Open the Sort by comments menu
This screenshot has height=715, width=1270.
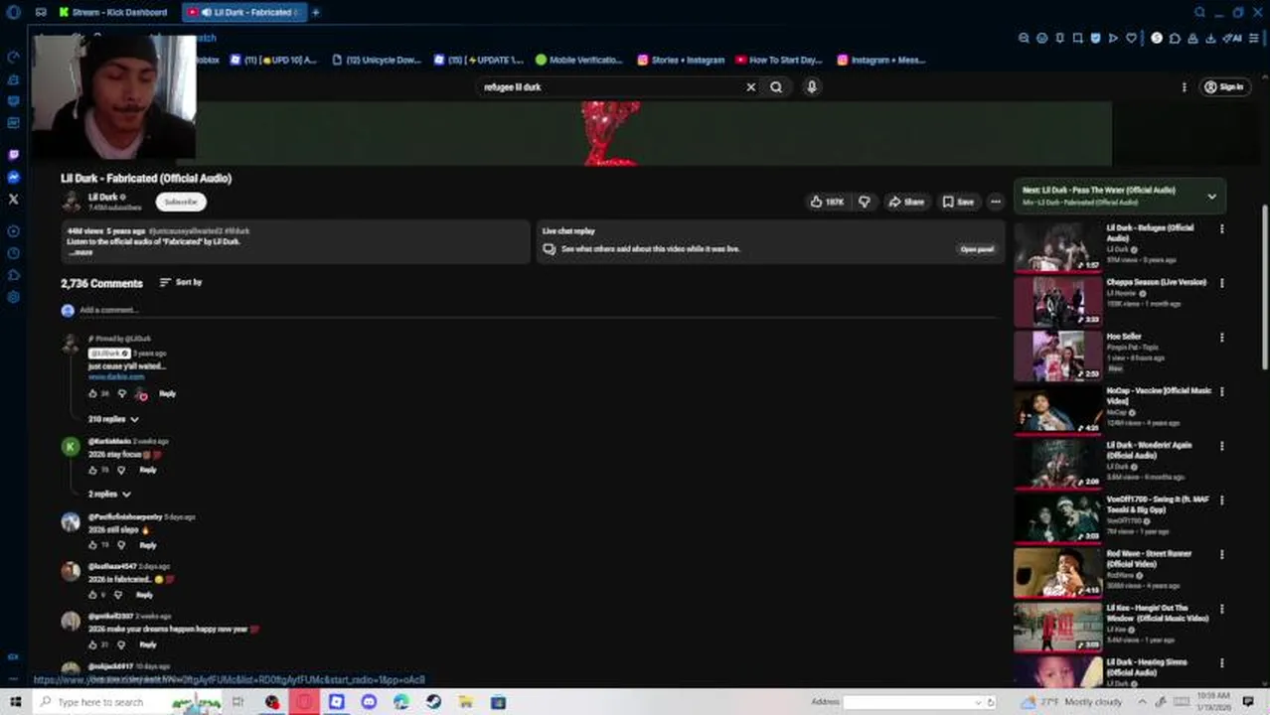pos(181,282)
